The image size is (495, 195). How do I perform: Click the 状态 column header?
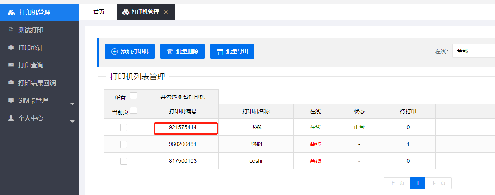click(359, 111)
